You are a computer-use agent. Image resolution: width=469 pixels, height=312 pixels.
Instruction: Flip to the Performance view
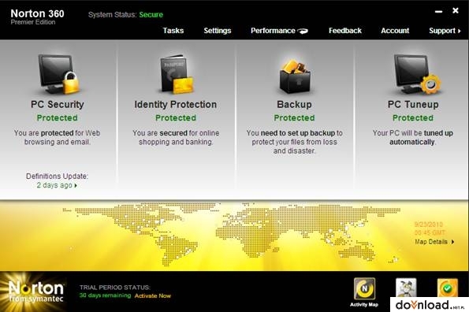click(279, 31)
